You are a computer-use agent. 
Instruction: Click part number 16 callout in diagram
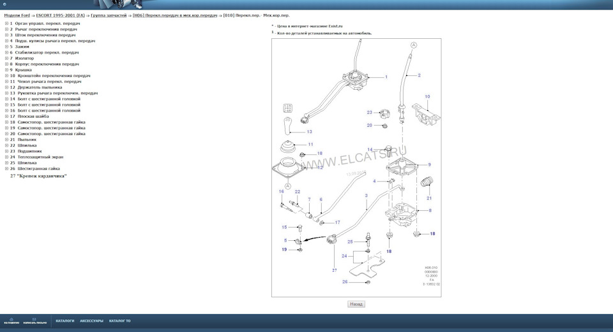(x=281, y=192)
